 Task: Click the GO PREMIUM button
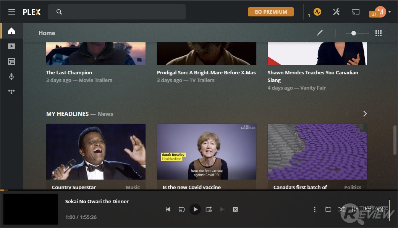[x=270, y=12]
